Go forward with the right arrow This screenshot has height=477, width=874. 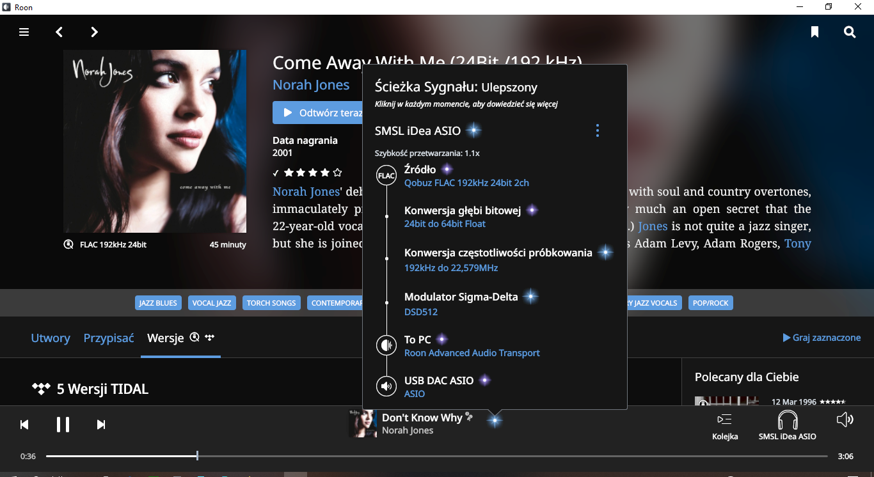pos(94,32)
